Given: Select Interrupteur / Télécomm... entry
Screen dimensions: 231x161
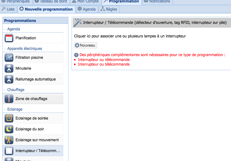Looking at the screenshot, I should click(33, 151).
